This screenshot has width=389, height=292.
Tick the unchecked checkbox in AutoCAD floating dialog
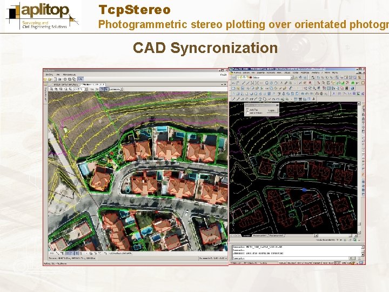[247, 113]
